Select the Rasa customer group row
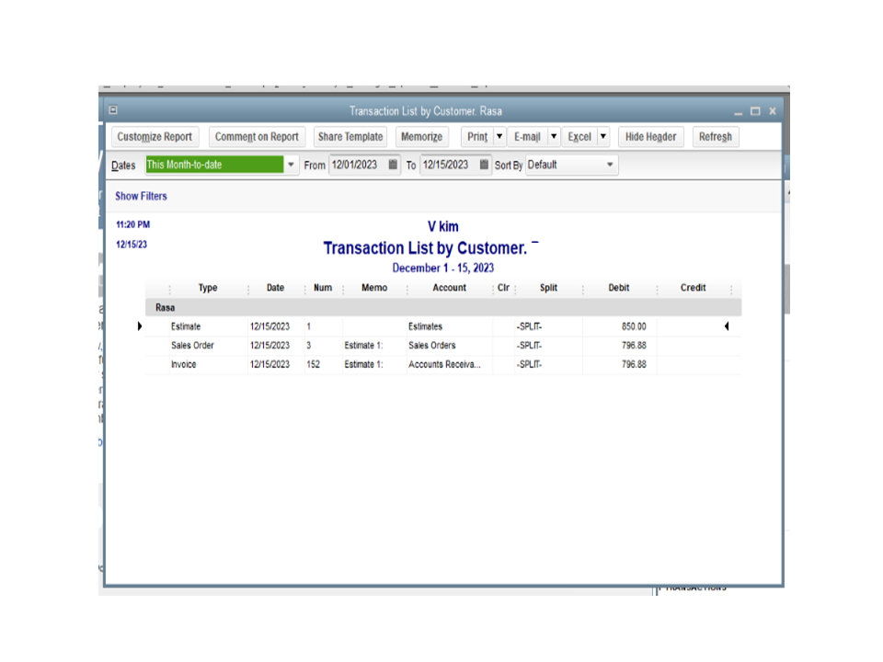883x662 pixels. 443,307
